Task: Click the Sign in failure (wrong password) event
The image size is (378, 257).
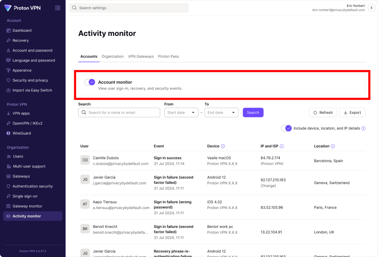Action: [173, 205]
